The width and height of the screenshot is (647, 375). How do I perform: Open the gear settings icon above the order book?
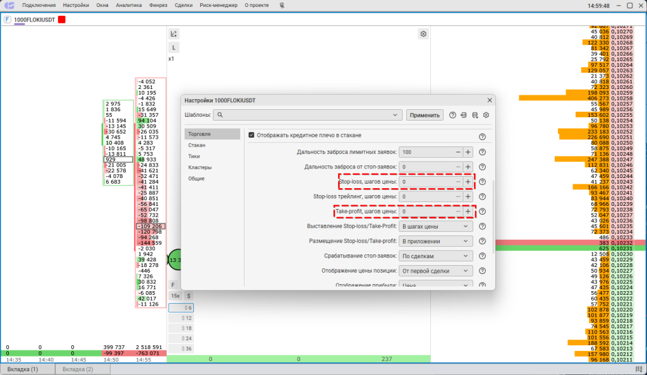[423, 33]
